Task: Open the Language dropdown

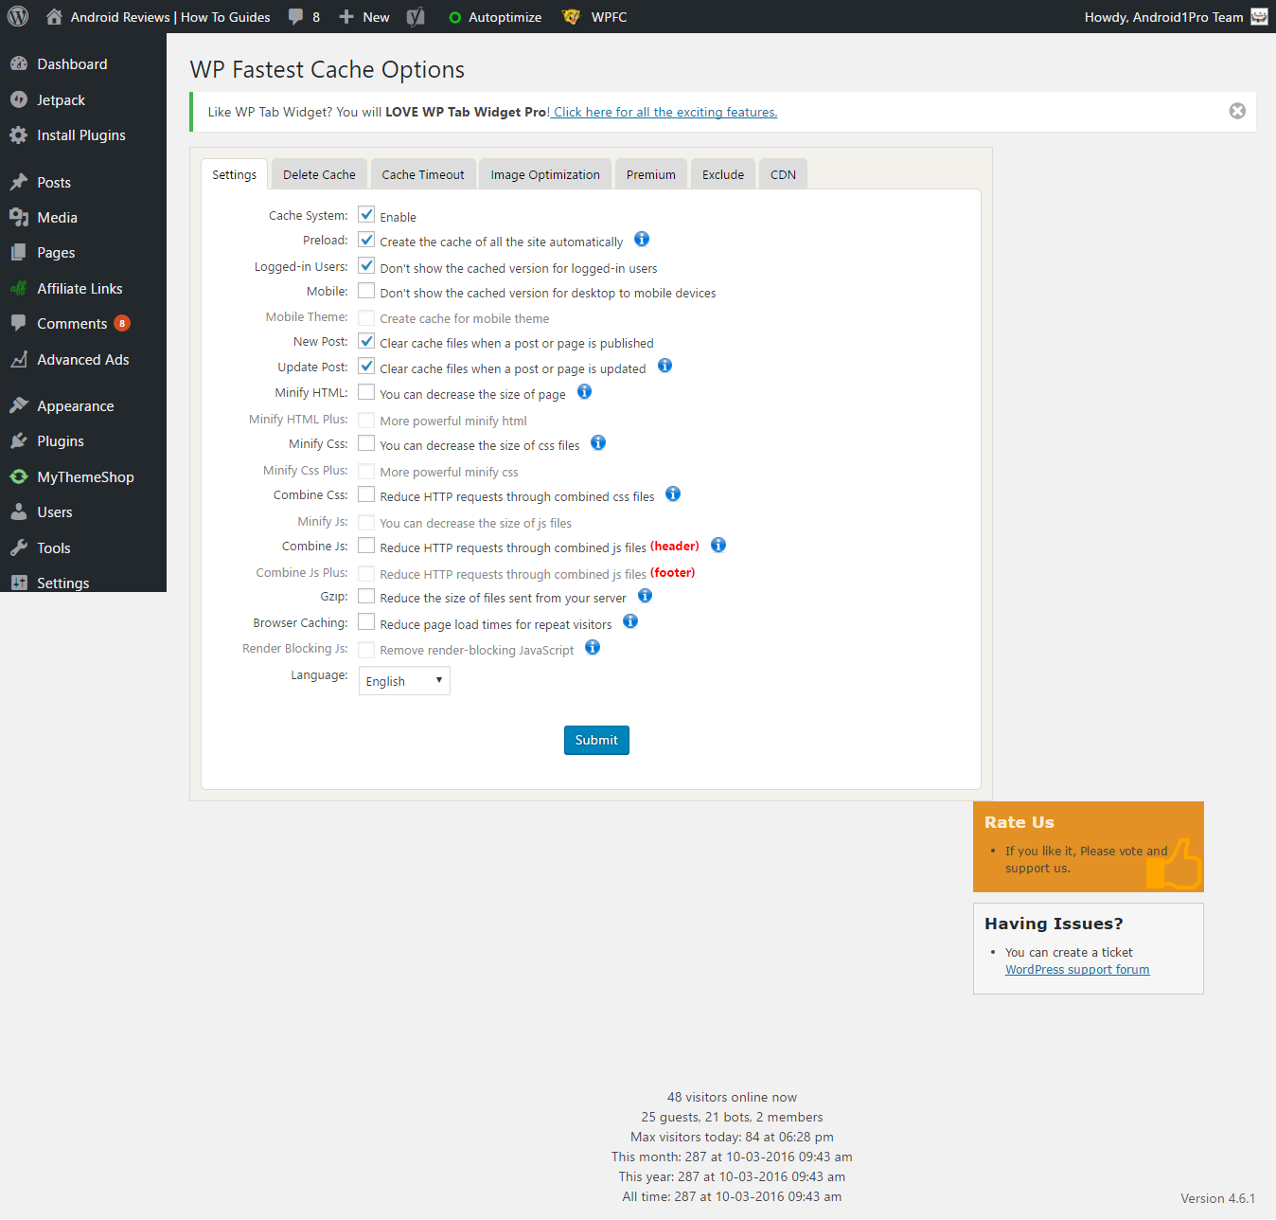Action: [x=404, y=681]
